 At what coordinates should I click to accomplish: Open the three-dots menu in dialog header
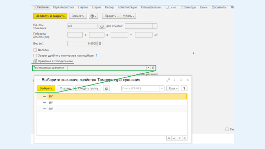click(175, 80)
